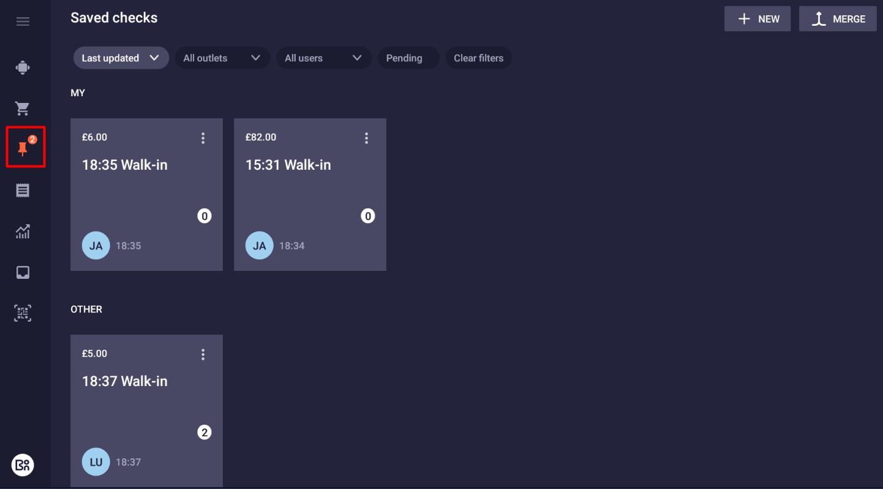Create a new check with NEW button
The height and width of the screenshot is (489, 883).
(x=757, y=18)
